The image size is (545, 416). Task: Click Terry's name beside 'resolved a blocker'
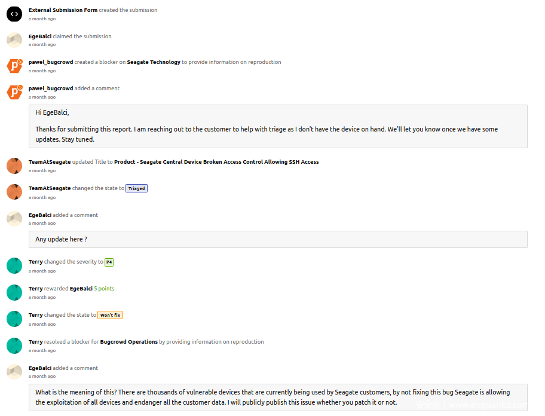point(36,342)
